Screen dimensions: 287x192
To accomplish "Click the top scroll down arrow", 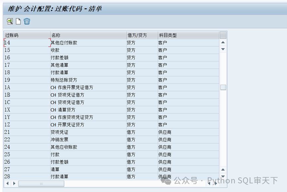I will pyautogui.click(x=223, y=49).
